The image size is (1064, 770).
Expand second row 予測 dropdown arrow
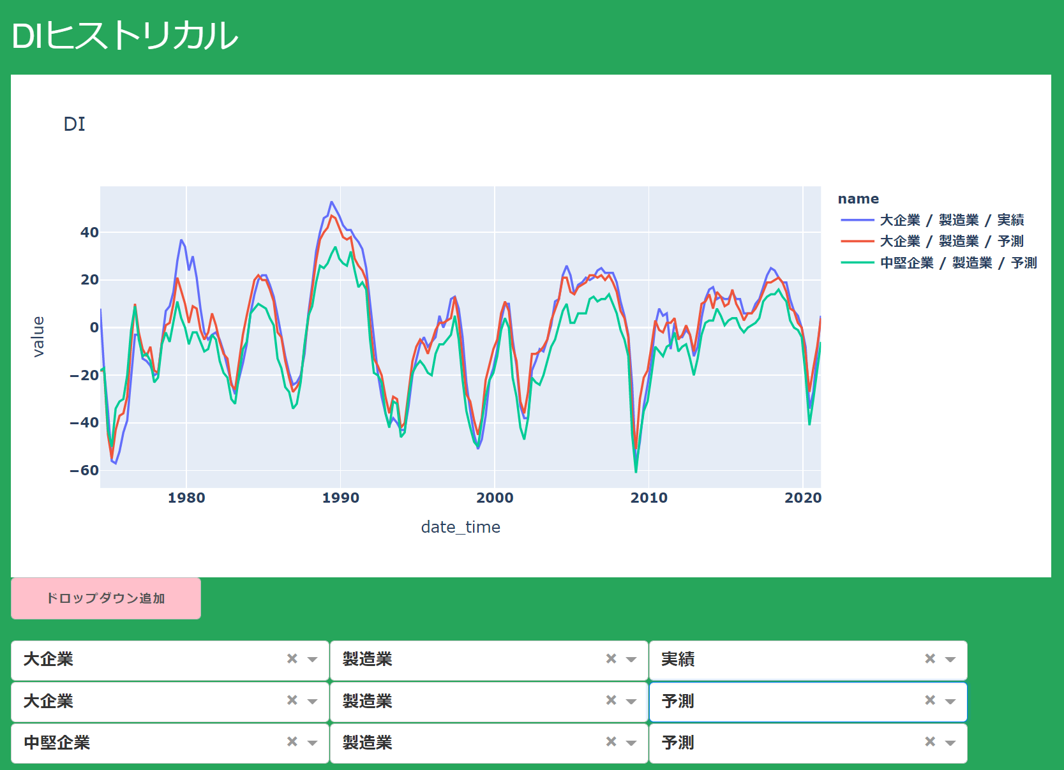pos(951,701)
